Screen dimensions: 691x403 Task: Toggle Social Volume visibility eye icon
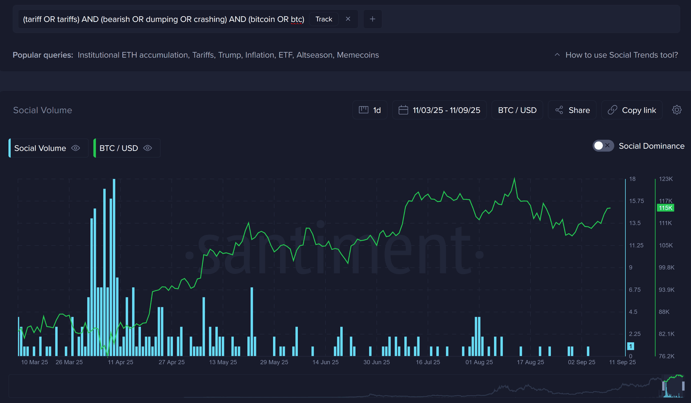coord(76,148)
